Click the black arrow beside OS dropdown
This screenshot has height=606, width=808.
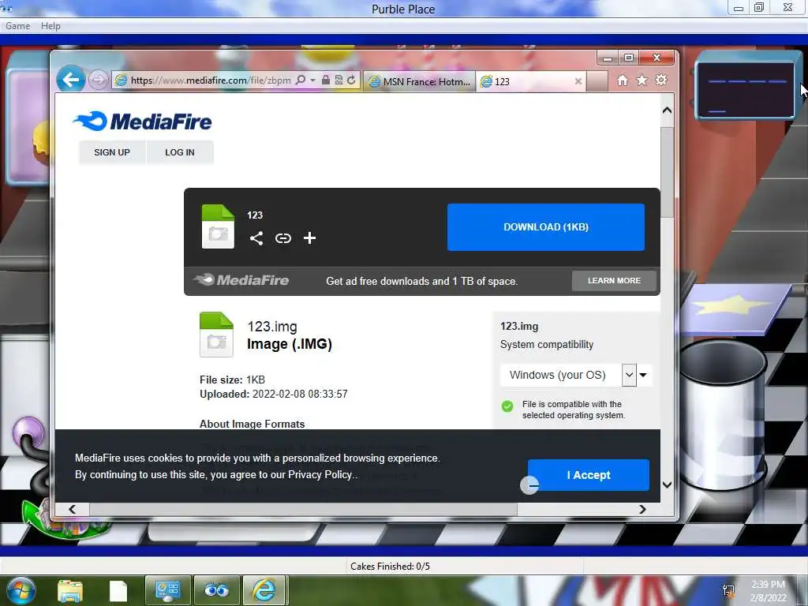pyautogui.click(x=643, y=375)
